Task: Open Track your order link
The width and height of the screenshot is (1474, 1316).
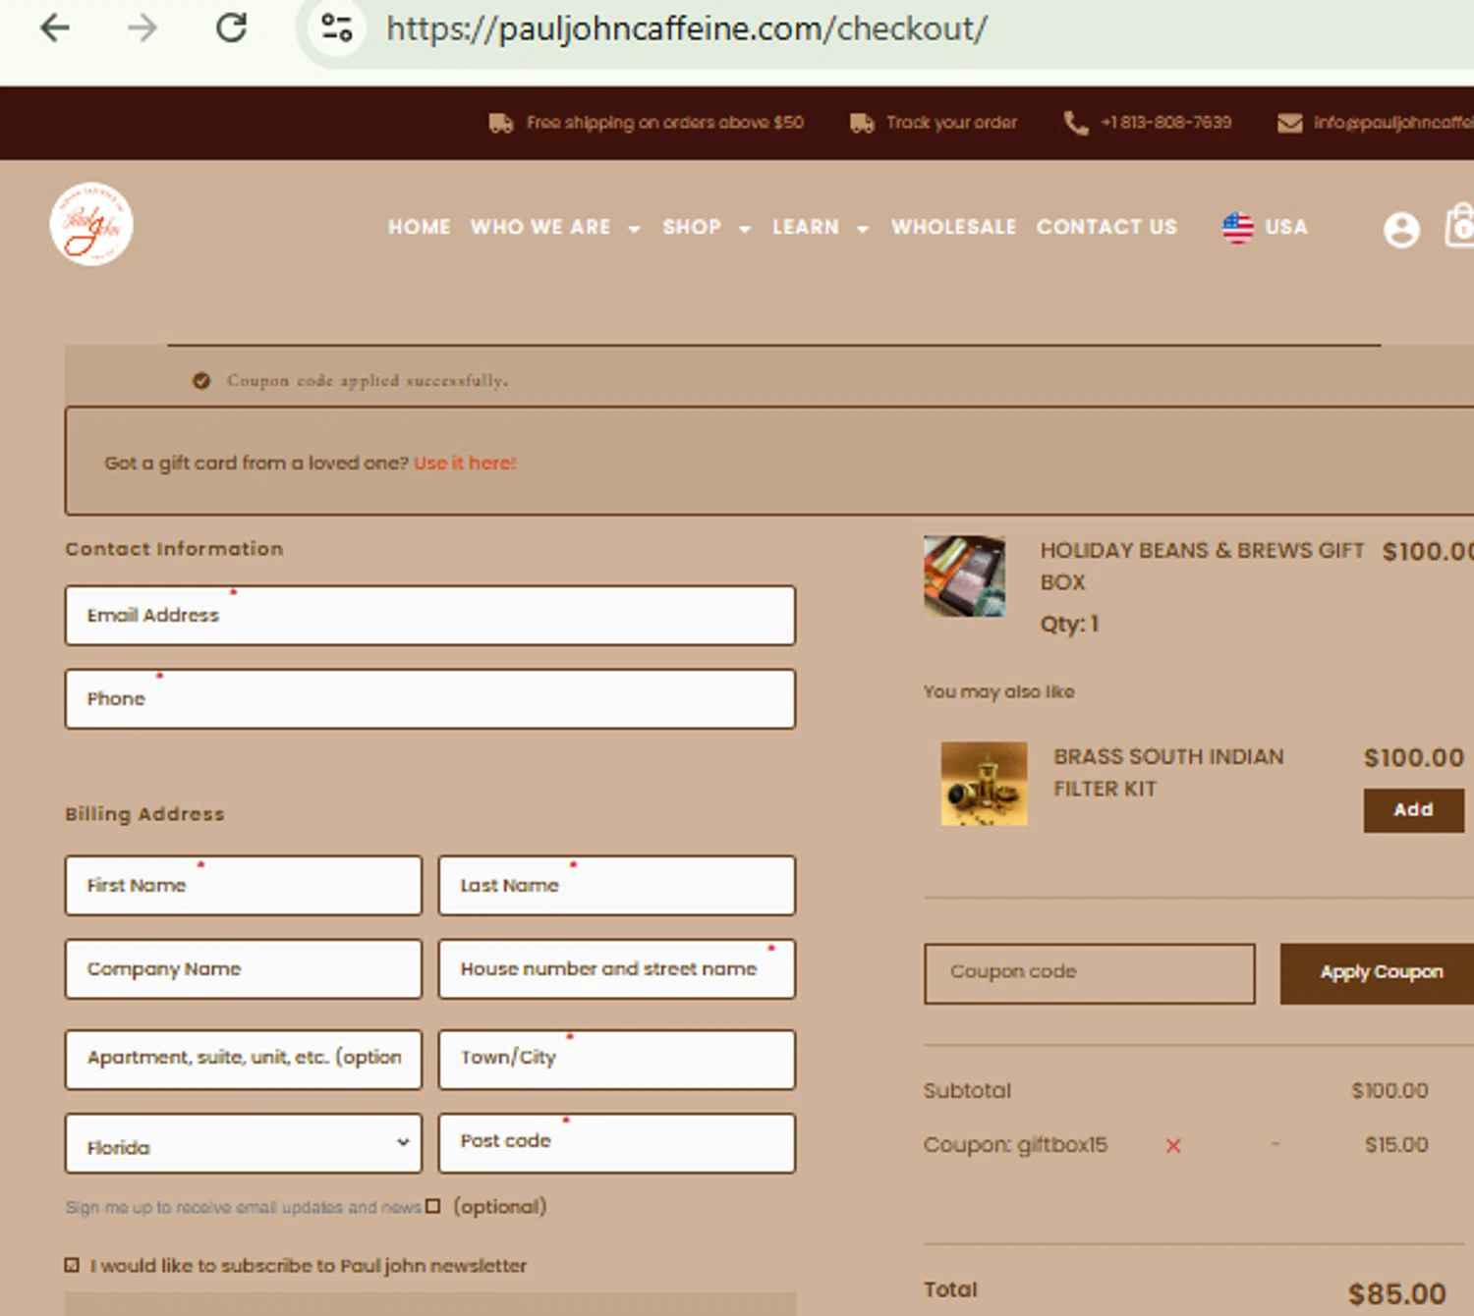Action: point(951,123)
